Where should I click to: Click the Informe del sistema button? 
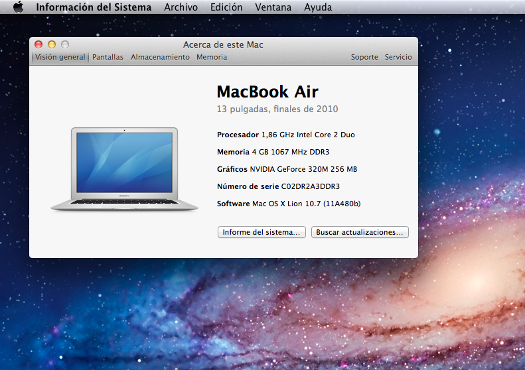(x=262, y=232)
